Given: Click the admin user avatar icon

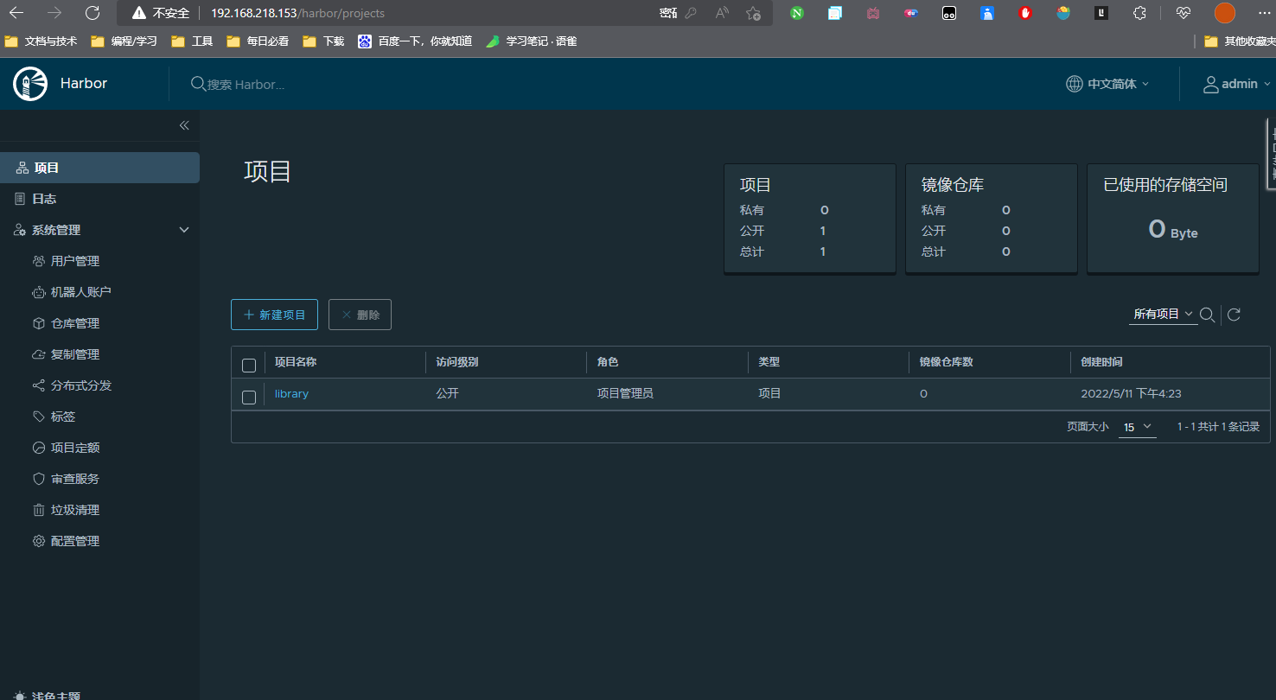Looking at the screenshot, I should pos(1211,84).
